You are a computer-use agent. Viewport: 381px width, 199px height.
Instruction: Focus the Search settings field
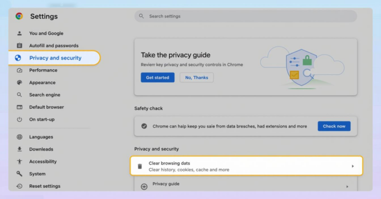[246, 16]
